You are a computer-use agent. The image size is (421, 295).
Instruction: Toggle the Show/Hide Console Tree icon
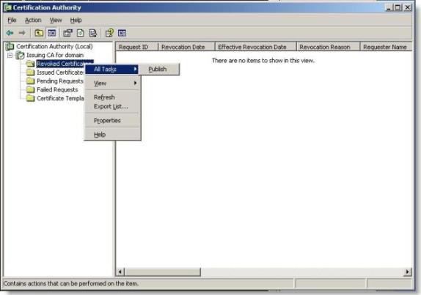tap(51, 33)
